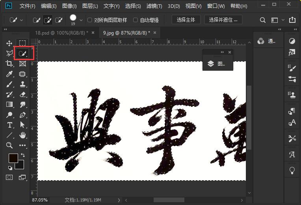The height and width of the screenshot is (205, 301).
Task: Close the floating layers panel
Action: [x=230, y=52]
